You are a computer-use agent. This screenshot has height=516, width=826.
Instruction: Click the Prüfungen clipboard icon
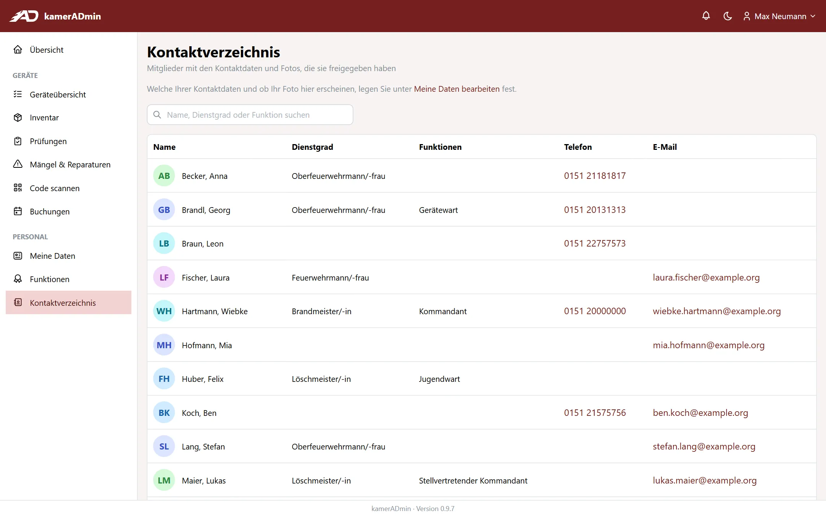[18, 141]
